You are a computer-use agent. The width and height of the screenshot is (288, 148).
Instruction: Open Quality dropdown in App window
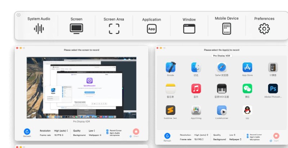(232, 135)
